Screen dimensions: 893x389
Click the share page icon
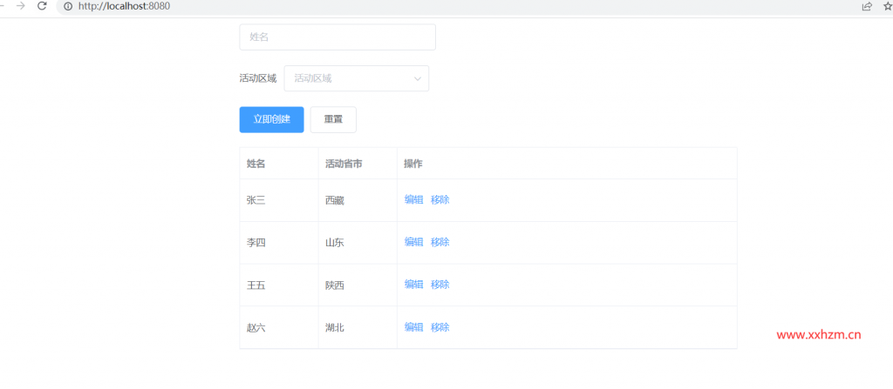point(867,6)
